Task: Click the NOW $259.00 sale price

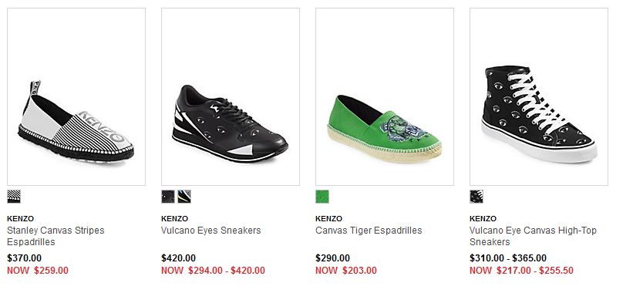Action: coord(38,271)
